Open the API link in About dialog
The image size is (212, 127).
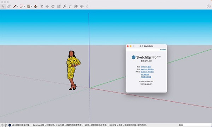pos(145,74)
